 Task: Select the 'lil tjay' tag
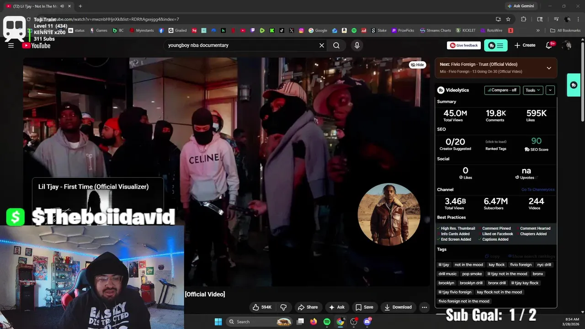[444, 265]
